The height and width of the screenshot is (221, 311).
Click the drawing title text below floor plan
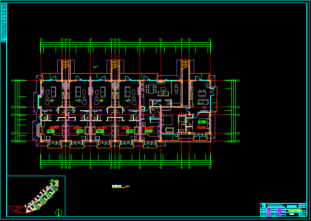coord(118,186)
